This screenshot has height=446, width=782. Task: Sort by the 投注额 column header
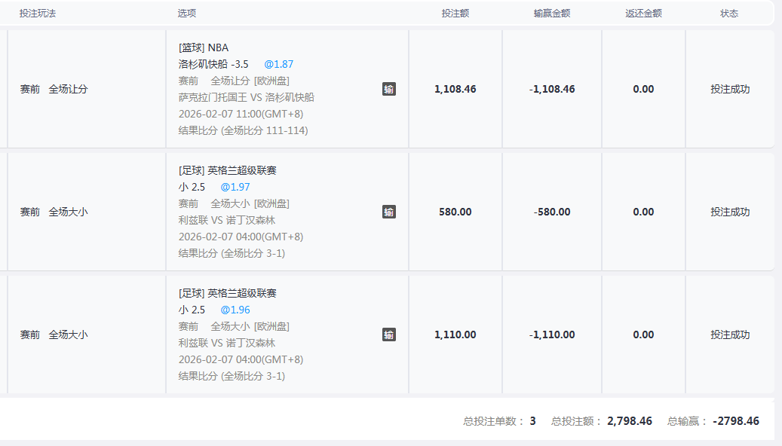coord(455,14)
